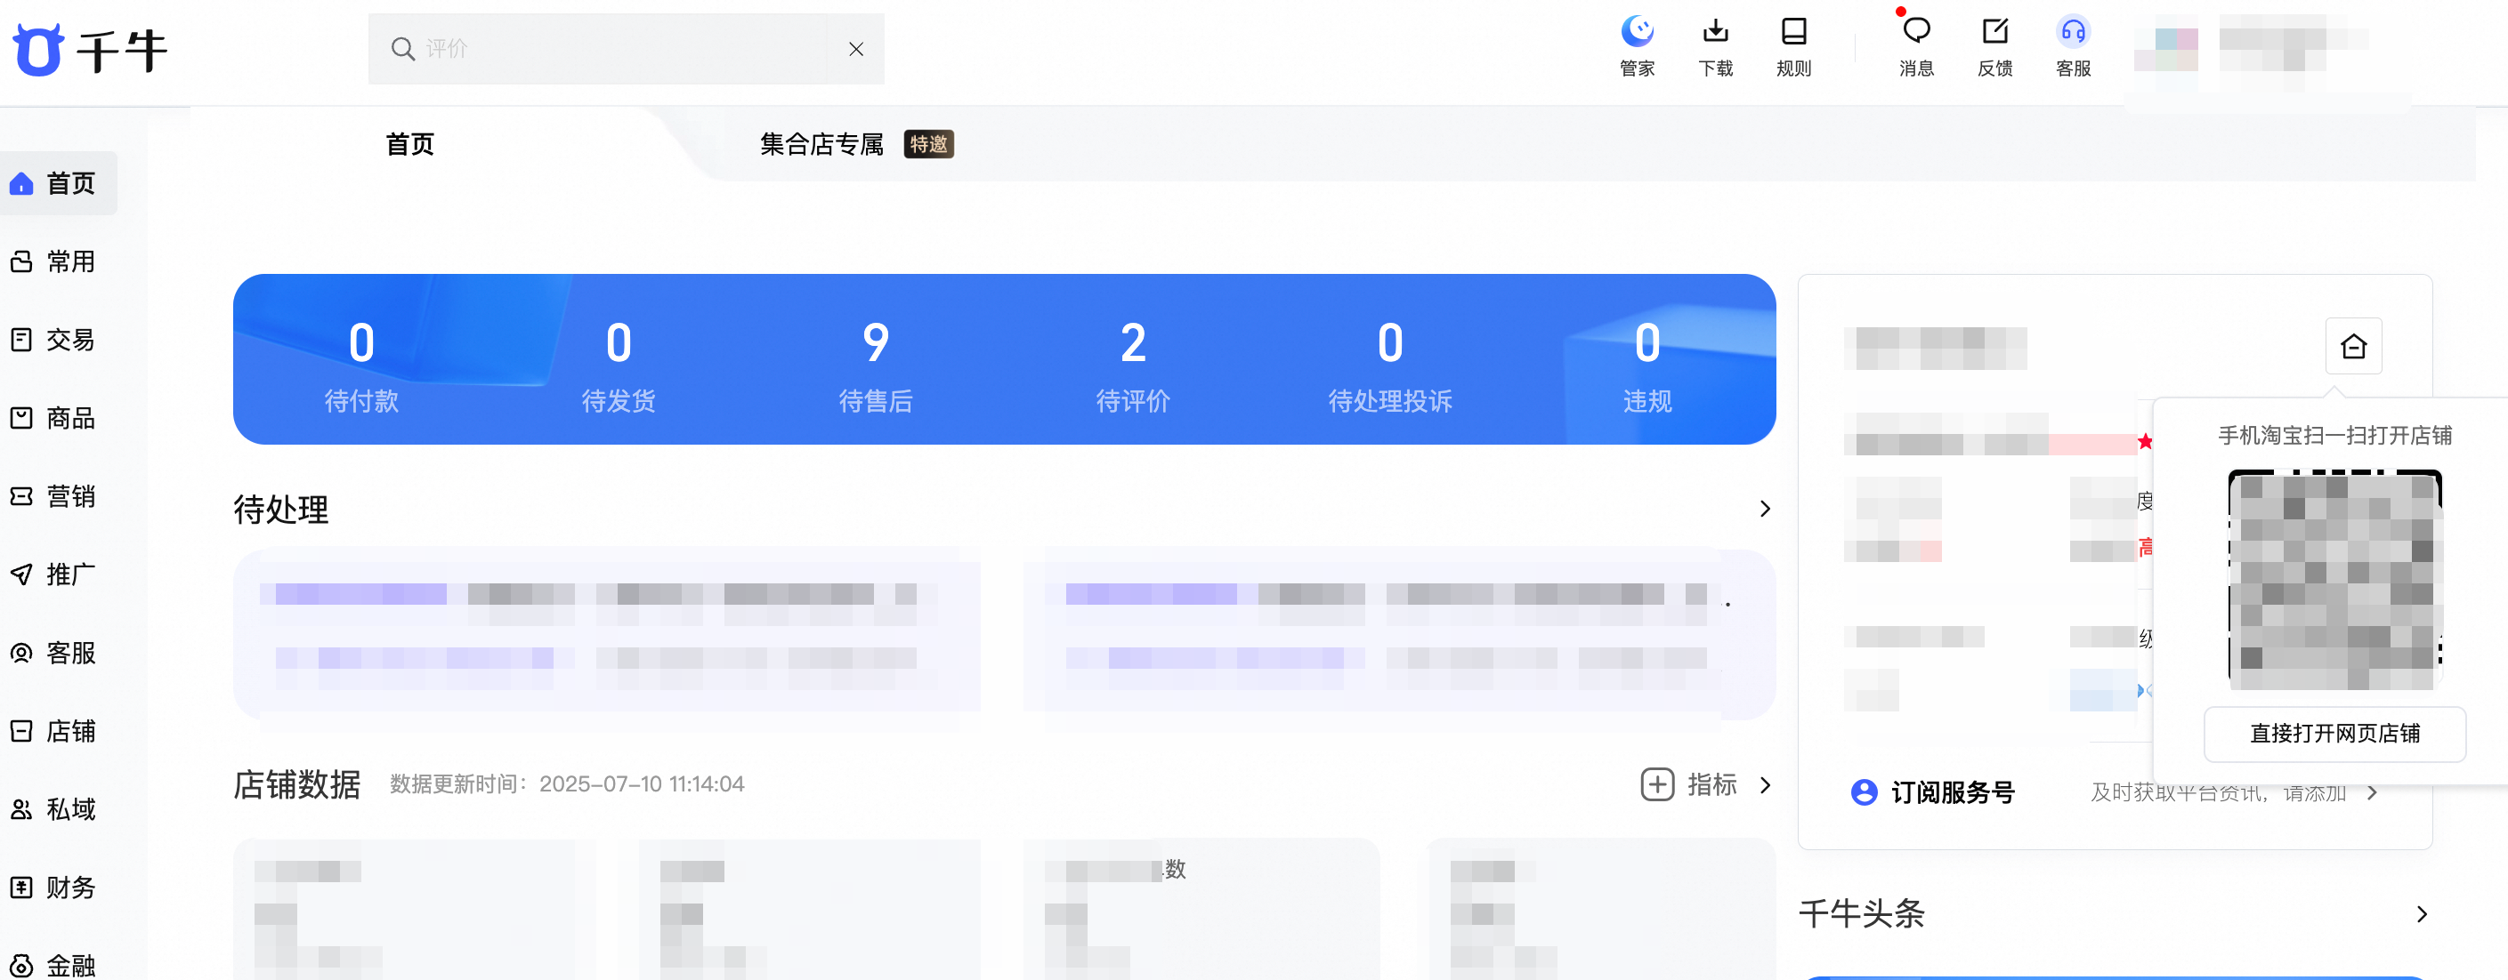Open the 管家 assistant icon

tap(1637, 47)
